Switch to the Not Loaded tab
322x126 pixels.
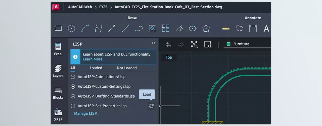tap(127, 68)
